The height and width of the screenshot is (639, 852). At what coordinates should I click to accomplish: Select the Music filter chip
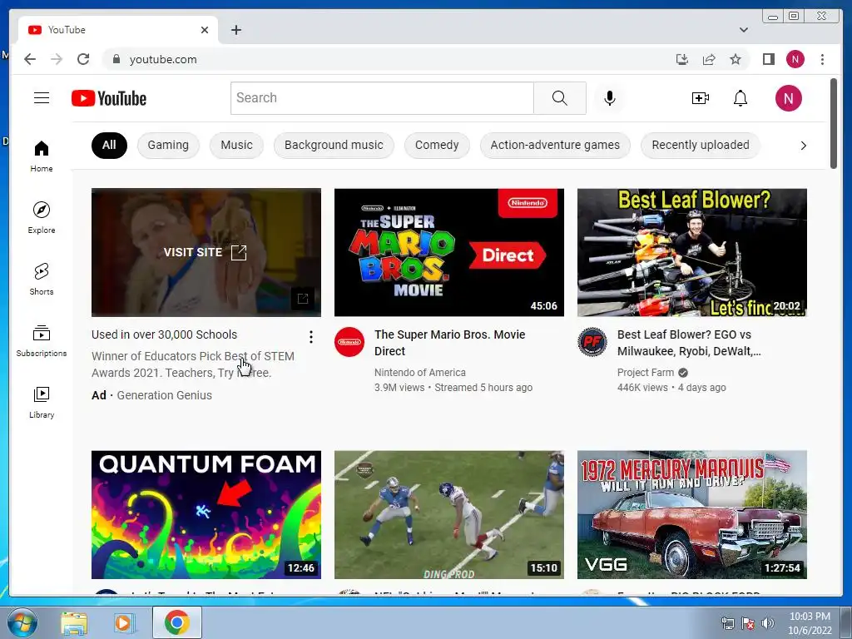coord(236,145)
